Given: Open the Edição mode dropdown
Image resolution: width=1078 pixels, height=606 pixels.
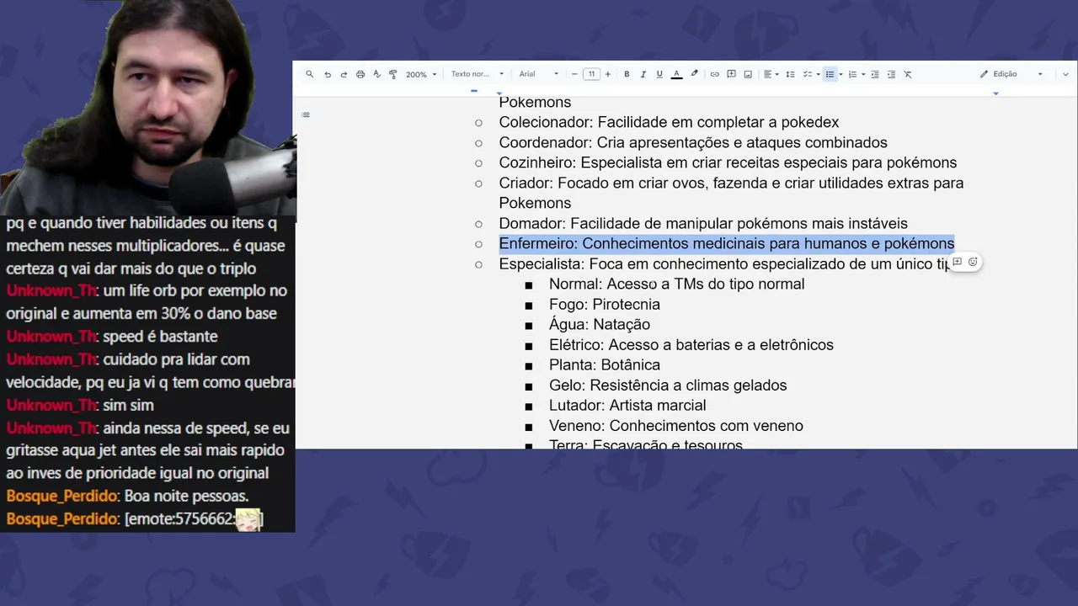Looking at the screenshot, I should pyautogui.click(x=1011, y=74).
